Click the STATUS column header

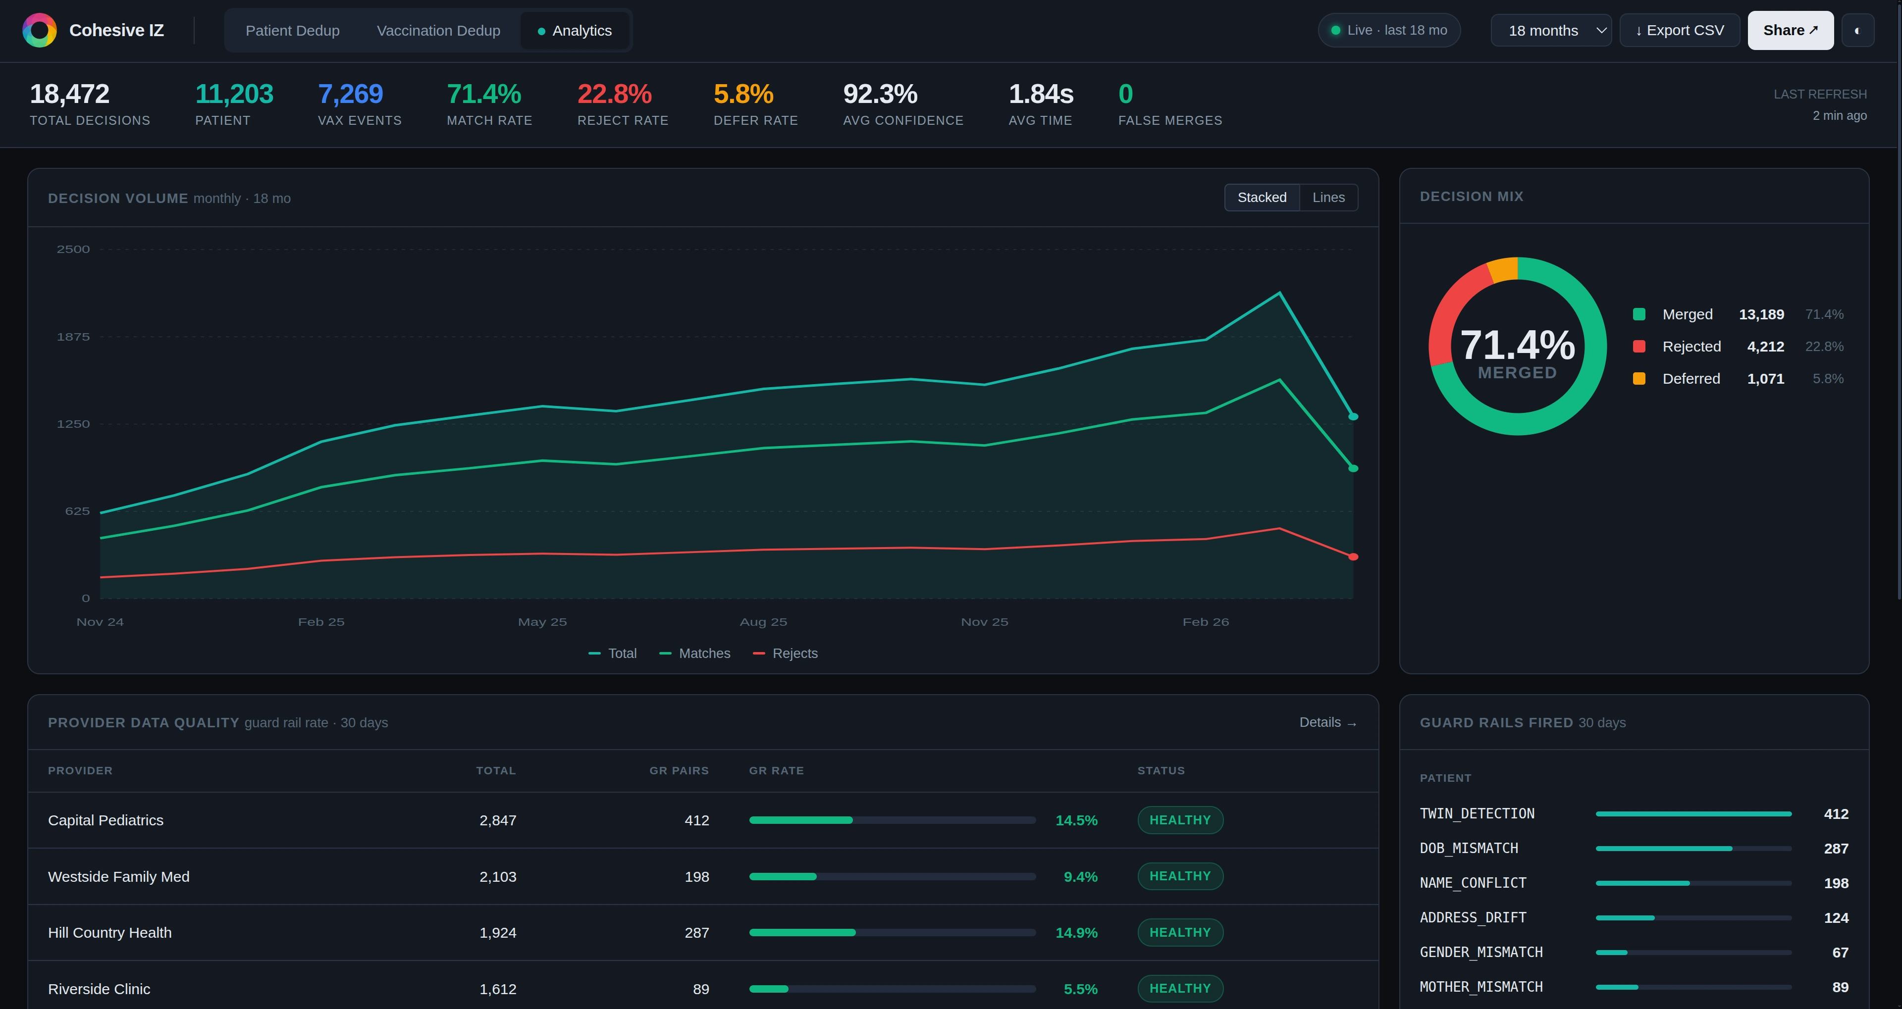click(x=1161, y=770)
